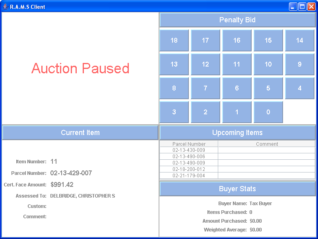Select upcoming parcel 02-13-490-009

coord(189,163)
